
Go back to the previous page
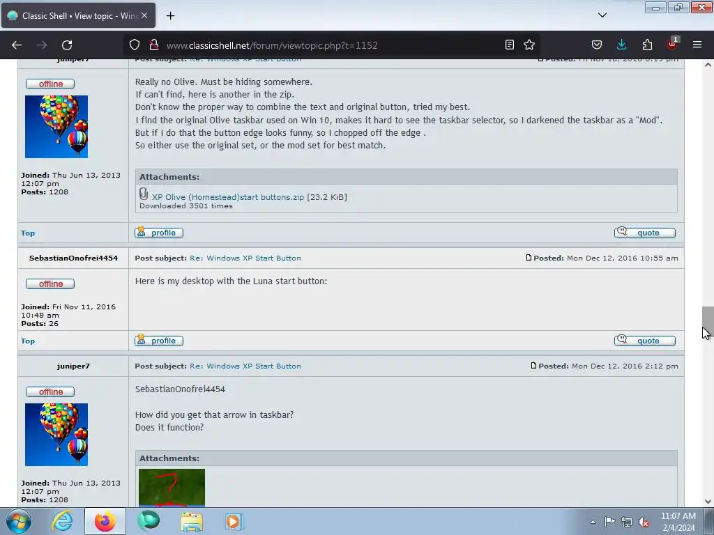[17, 45]
